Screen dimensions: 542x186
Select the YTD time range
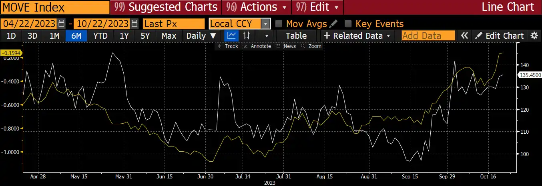pos(100,36)
